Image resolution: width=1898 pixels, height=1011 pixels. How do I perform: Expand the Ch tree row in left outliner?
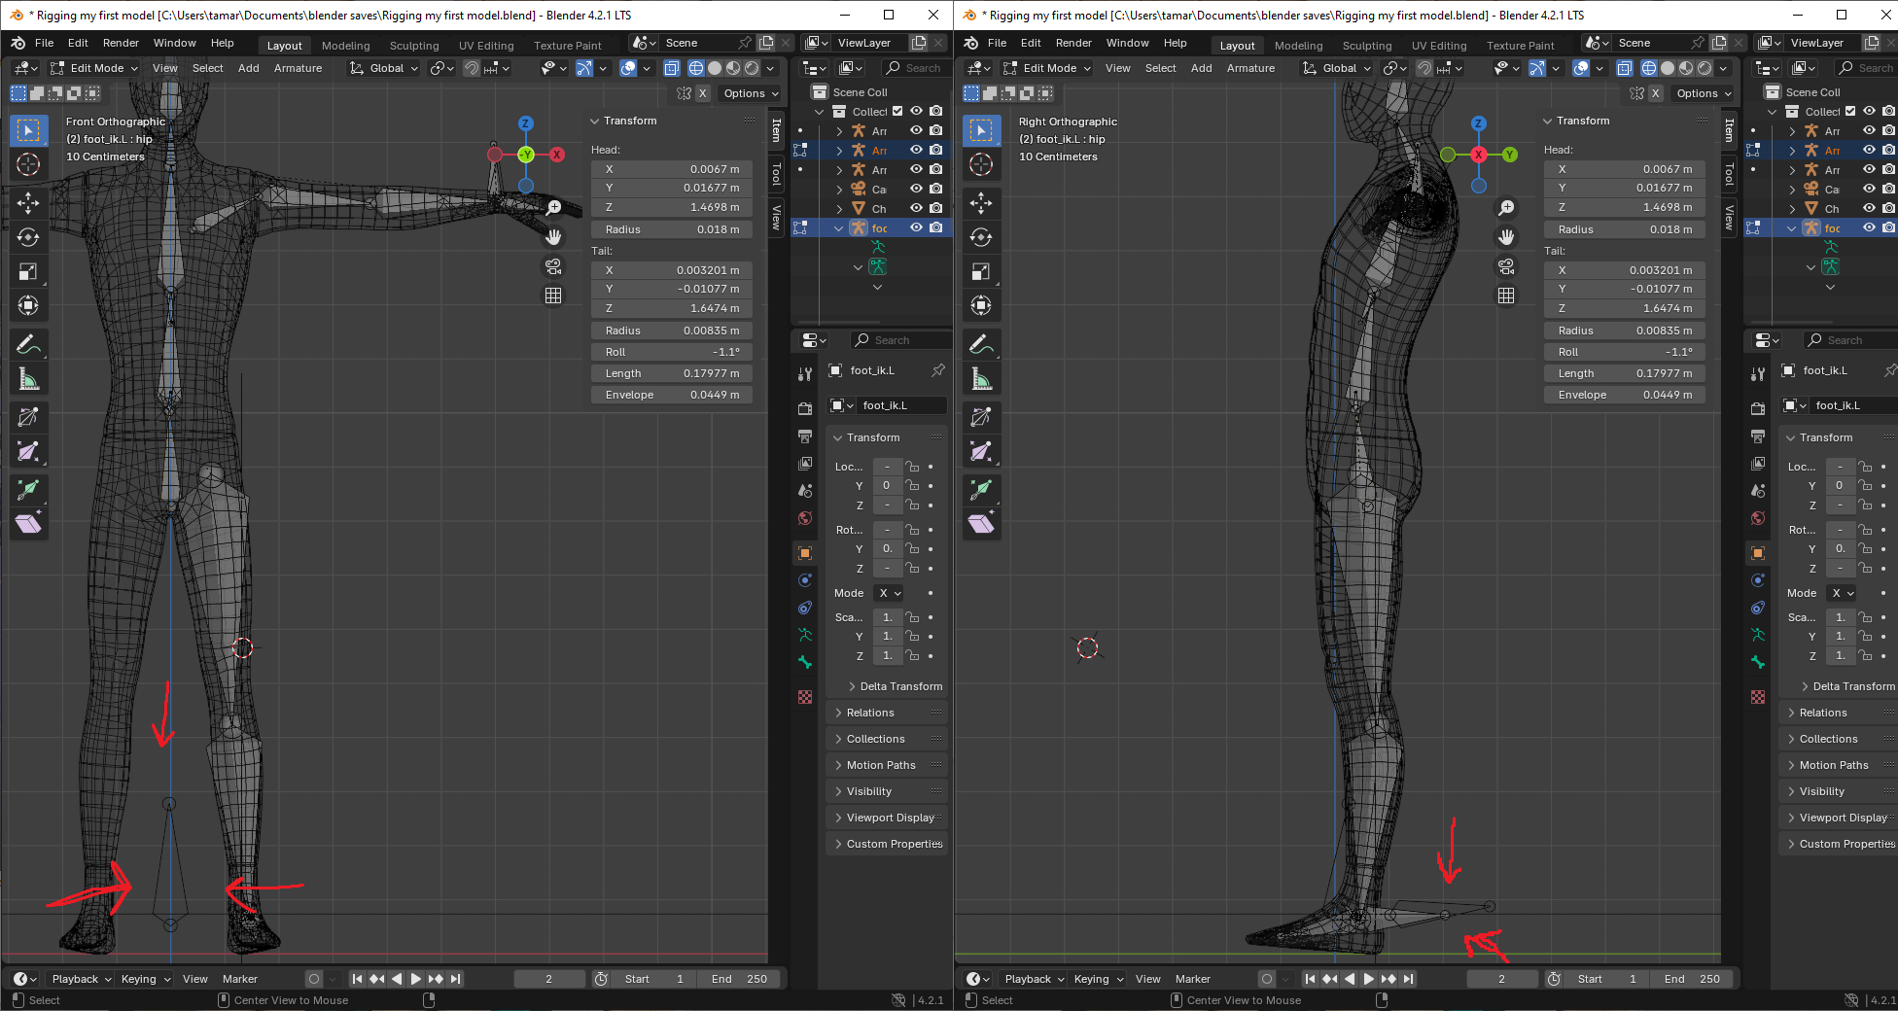click(x=839, y=208)
